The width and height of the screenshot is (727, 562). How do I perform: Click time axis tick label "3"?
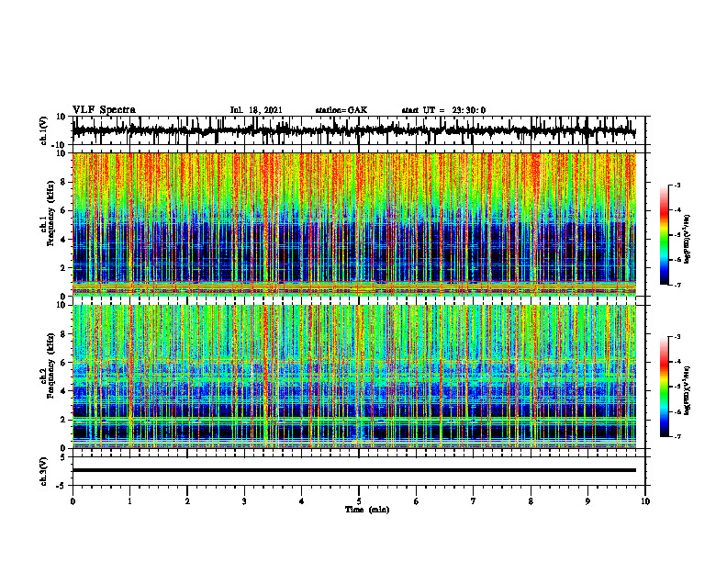pyautogui.click(x=244, y=501)
